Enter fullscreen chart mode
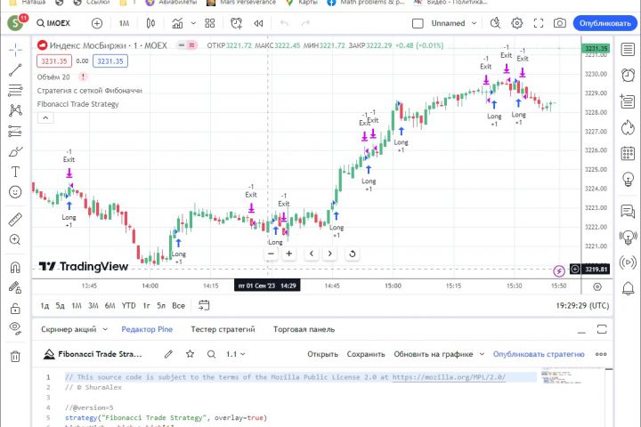 [x=539, y=23]
